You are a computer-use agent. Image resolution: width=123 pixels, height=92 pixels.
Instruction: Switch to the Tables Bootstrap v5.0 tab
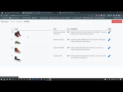[49, 13]
